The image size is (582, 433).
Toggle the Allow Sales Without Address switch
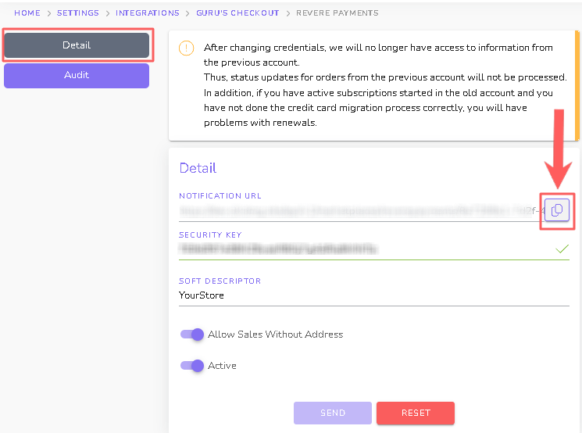192,335
